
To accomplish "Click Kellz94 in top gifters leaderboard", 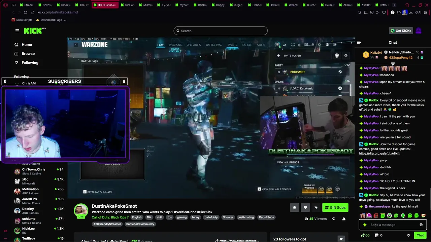I will [x=376, y=53].
